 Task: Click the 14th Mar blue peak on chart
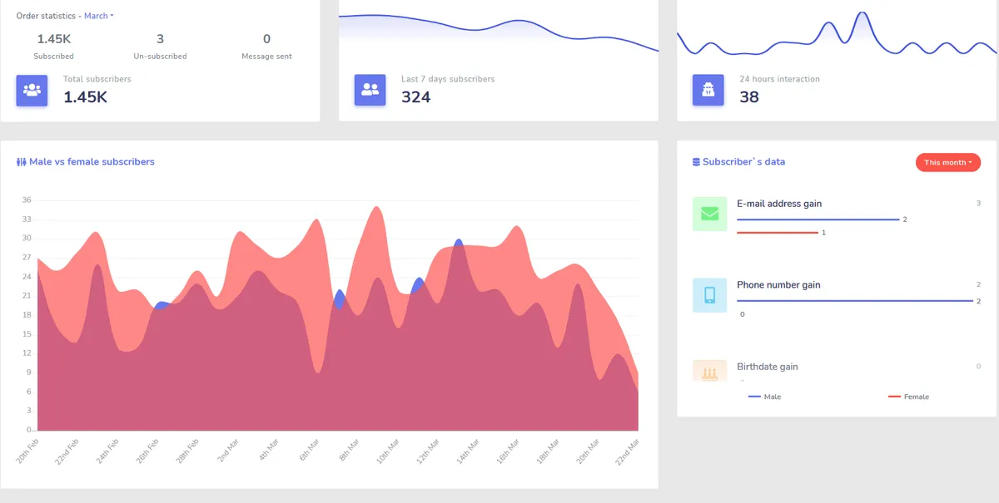click(x=459, y=241)
